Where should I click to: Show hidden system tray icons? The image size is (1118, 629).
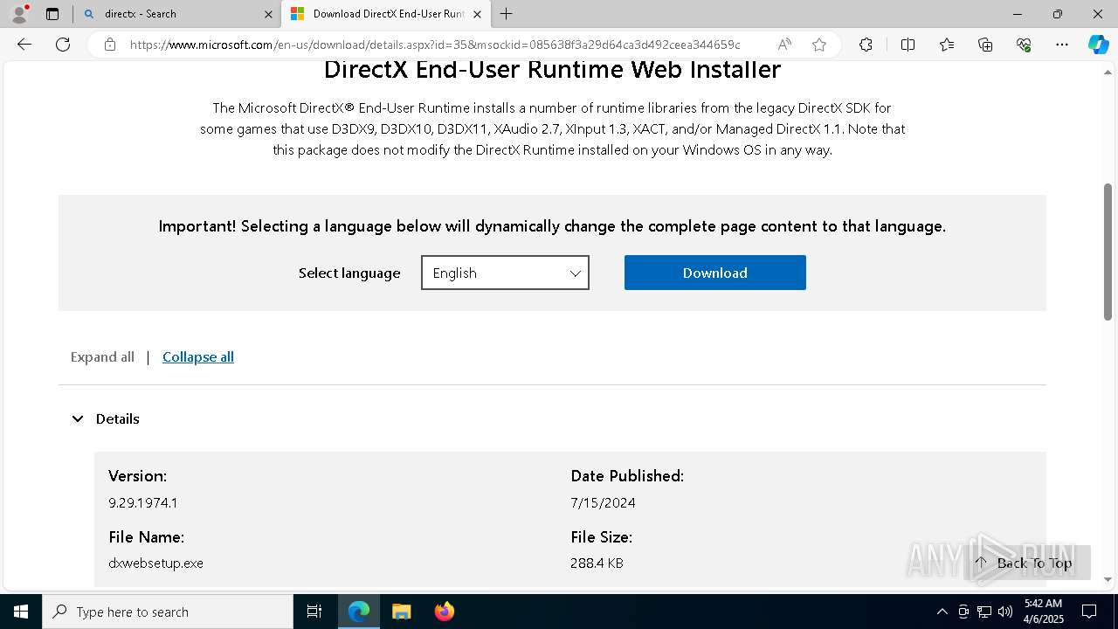pyautogui.click(x=942, y=612)
